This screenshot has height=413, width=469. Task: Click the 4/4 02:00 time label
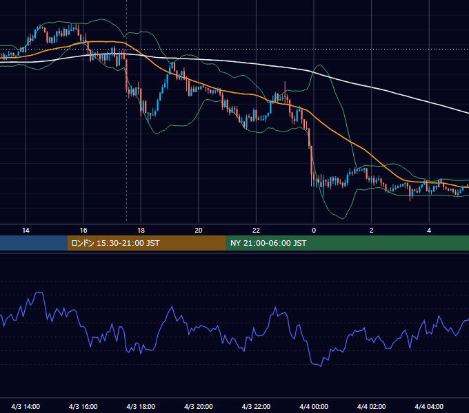(371, 406)
